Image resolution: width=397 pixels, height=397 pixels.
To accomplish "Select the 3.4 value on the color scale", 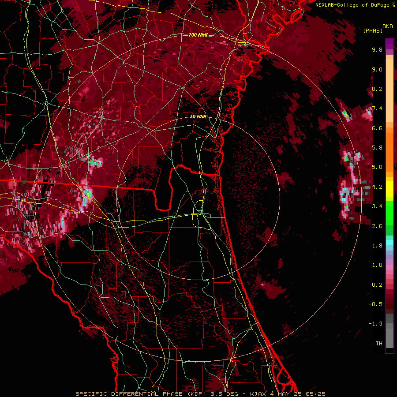I will pyautogui.click(x=377, y=206).
